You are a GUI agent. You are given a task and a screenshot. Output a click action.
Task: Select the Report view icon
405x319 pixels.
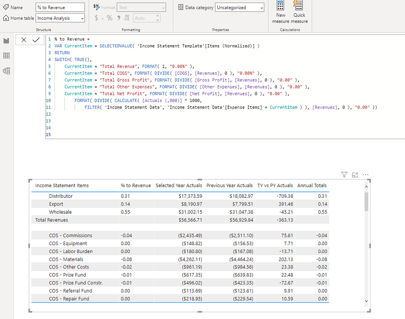point(6,40)
